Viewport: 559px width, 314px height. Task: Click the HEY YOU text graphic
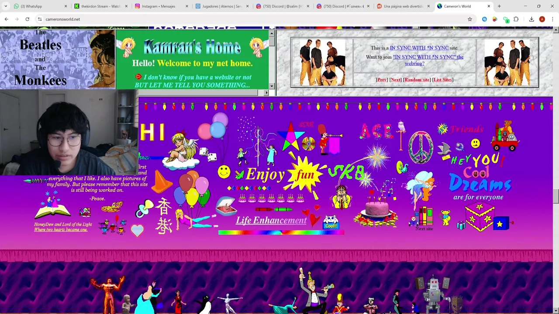(x=477, y=160)
